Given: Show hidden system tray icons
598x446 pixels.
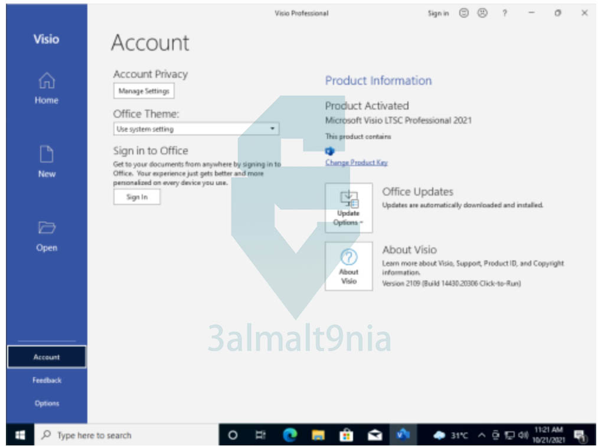Looking at the screenshot, I should (482, 435).
